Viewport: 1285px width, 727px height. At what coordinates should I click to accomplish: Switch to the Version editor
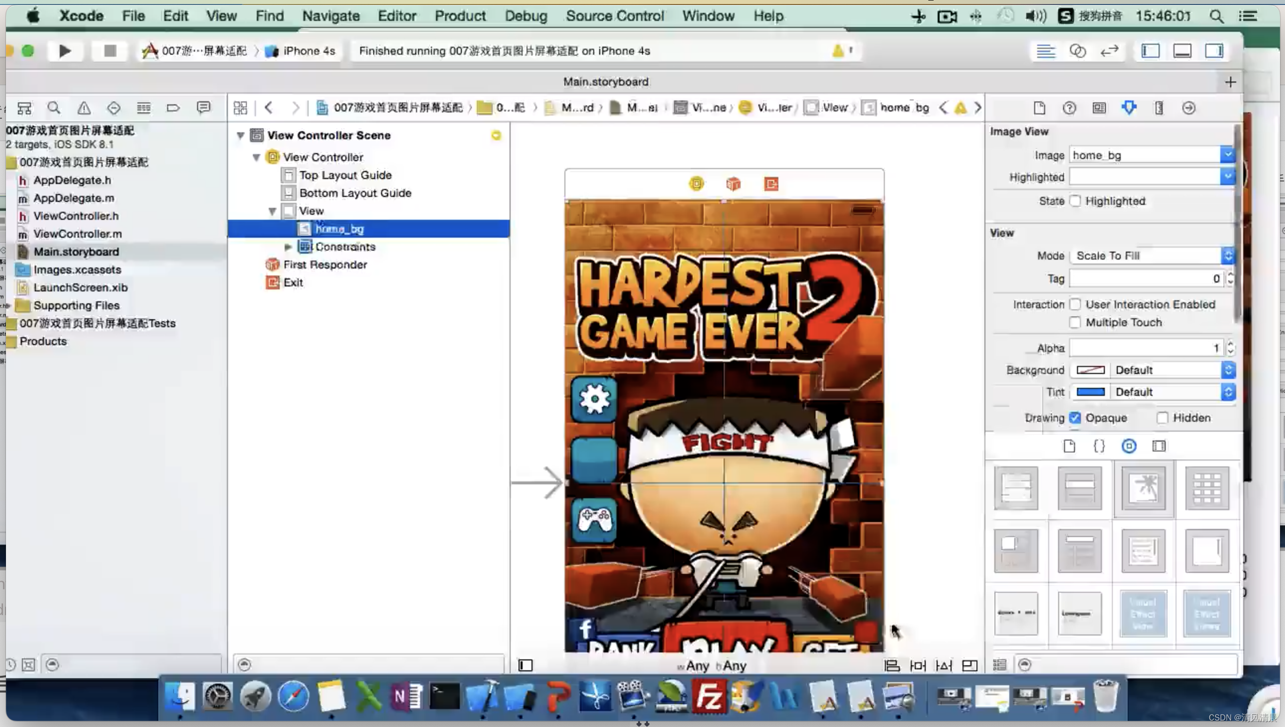pyautogui.click(x=1109, y=51)
